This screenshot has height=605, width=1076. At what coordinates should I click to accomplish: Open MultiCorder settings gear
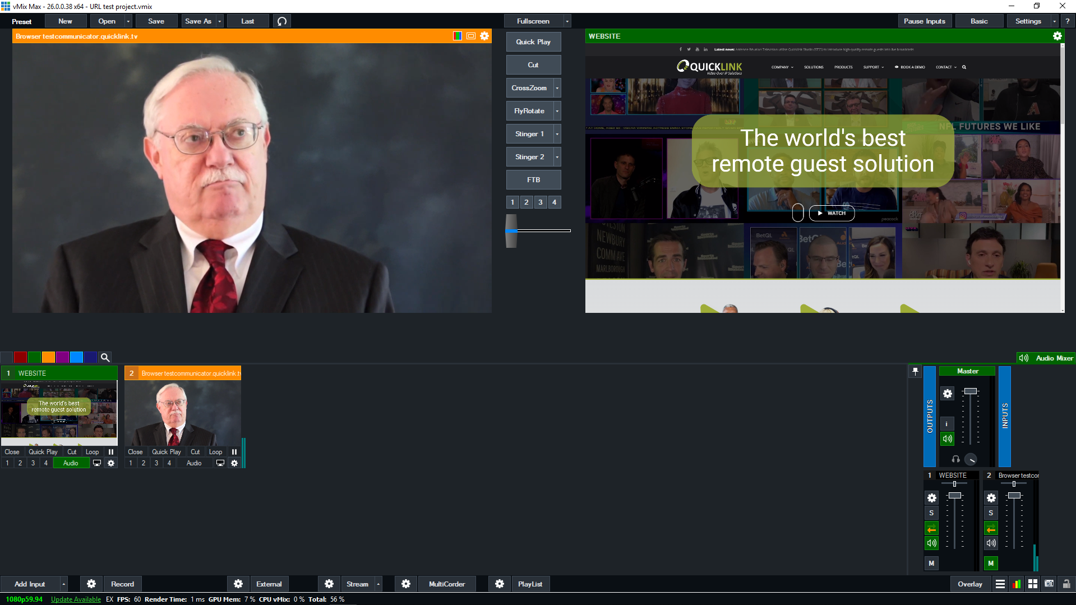[x=406, y=584]
